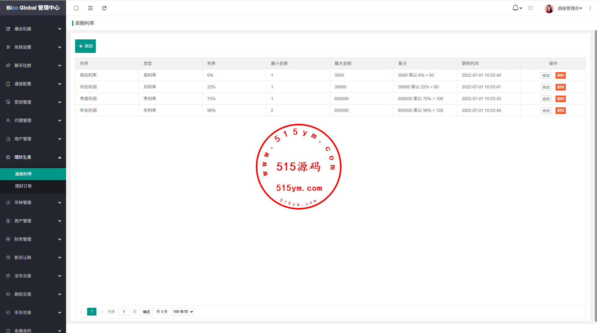The image size is (597, 333).
Task: Open the 理财订单 submenu item
Action: [x=23, y=186]
